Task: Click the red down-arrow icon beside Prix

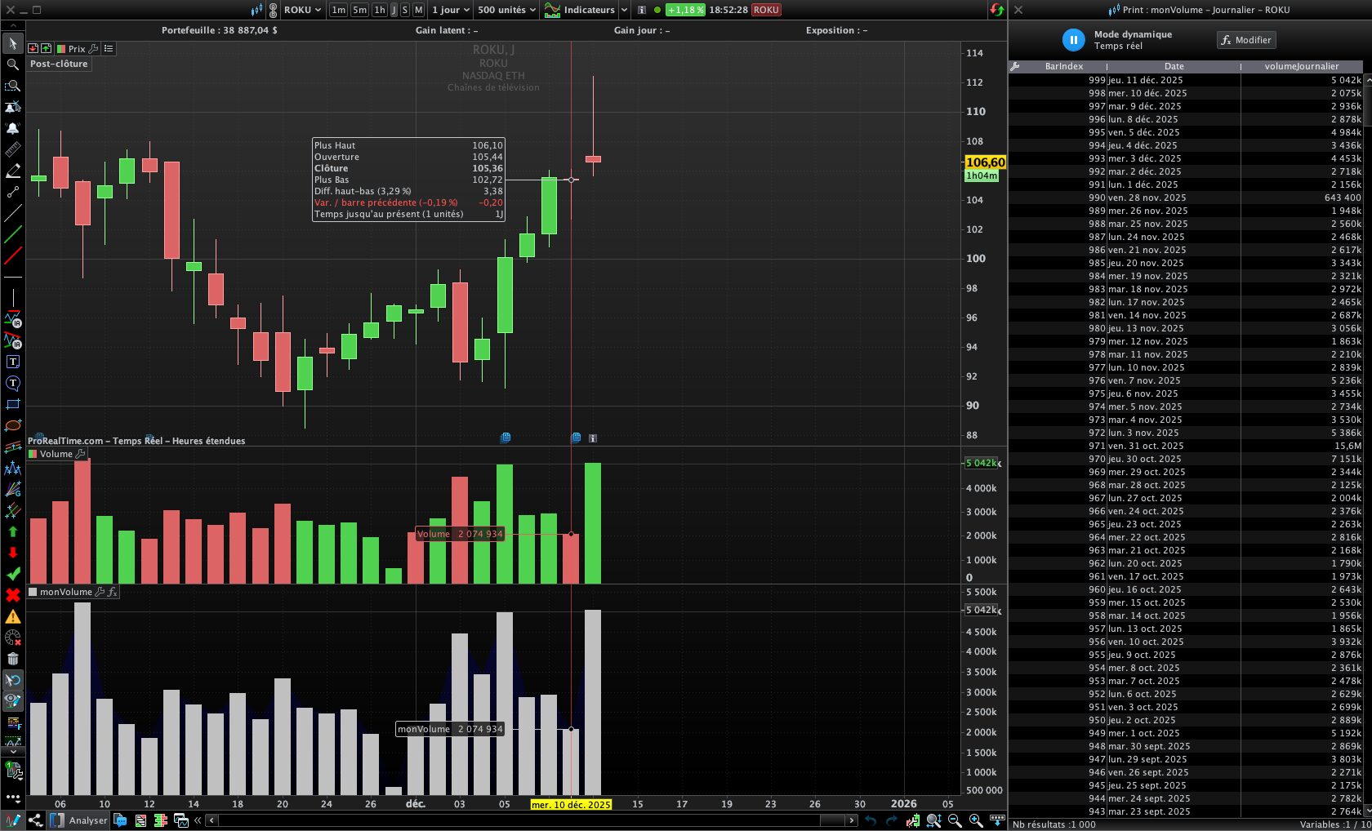Action: (x=33, y=49)
